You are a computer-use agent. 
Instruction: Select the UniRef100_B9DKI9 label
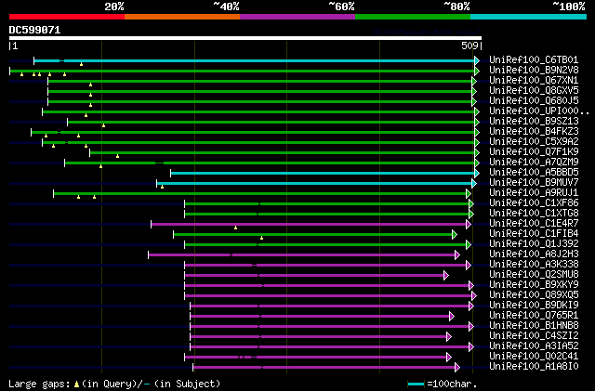pyautogui.click(x=534, y=306)
